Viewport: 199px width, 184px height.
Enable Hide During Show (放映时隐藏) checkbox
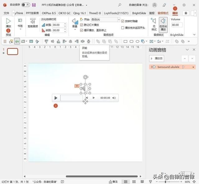123,21
